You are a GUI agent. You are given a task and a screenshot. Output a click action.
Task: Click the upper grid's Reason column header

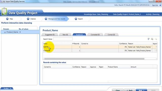click(x=140, y=43)
